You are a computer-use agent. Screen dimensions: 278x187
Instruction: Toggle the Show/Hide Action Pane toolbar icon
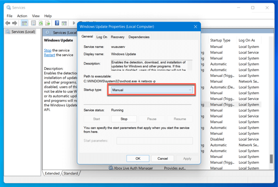coord(64,23)
